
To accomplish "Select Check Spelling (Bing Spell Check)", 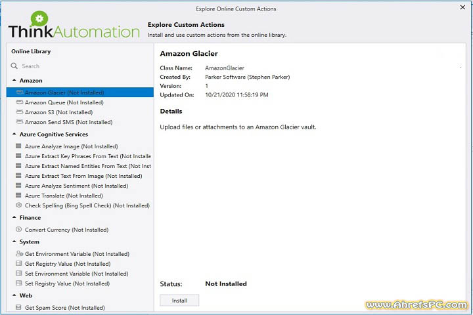I will pyautogui.click(x=80, y=205).
